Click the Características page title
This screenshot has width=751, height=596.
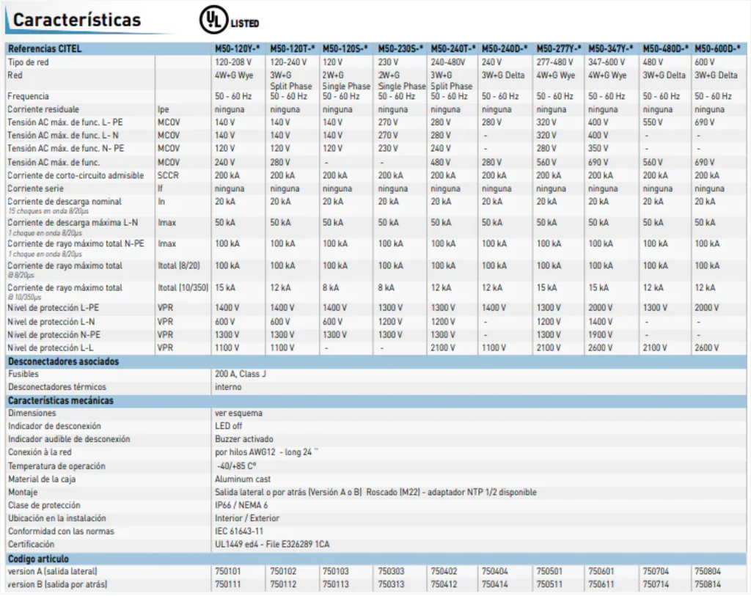pyautogui.click(x=76, y=21)
